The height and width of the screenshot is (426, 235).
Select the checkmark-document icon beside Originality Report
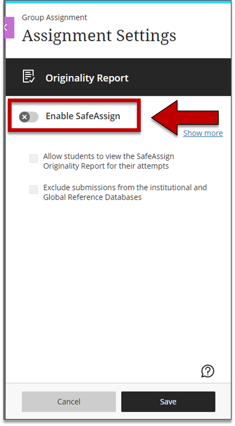(x=27, y=77)
